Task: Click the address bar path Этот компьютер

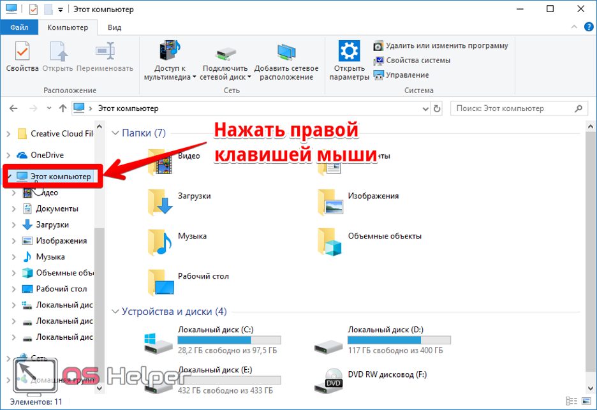Action: pyautogui.click(x=128, y=108)
